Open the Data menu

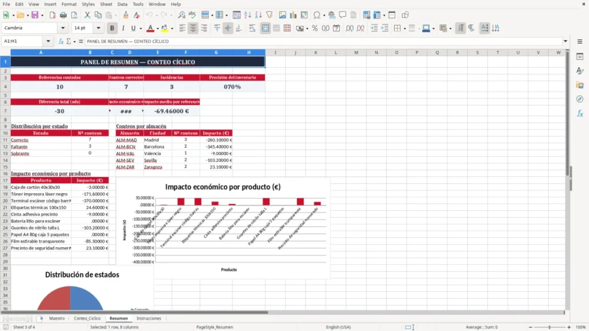pyautogui.click(x=122, y=4)
